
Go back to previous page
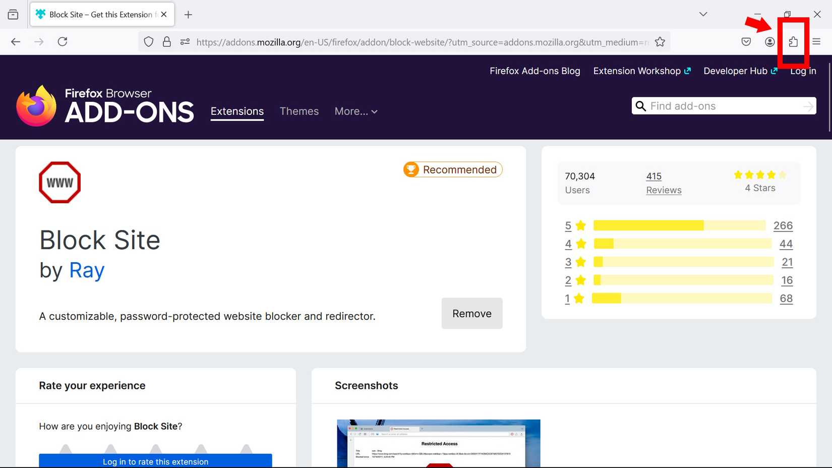click(x=16, y=42)
